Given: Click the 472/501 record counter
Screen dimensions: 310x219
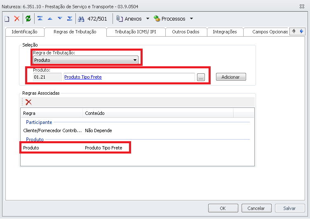Looking at the screenshot, I should click(x=97, y=19).
